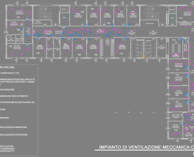Image resolution: width=194 pixels, height=157 pixels.
Task: Click the radiator symbol below room 114
Action: (x=185, y=24)
